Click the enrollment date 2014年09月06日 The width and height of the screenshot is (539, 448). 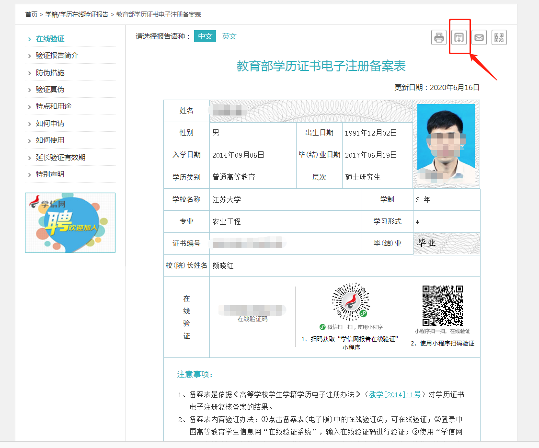click(238, 155)
